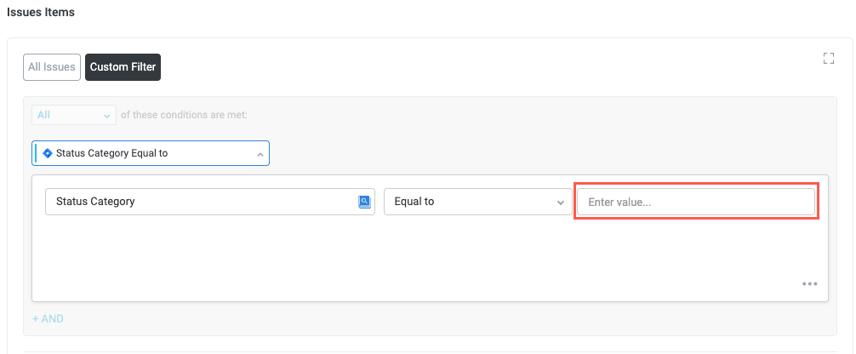
Task: Click the arrow icon in the Equal to box
Action: pyautogui.click(x=560, y=203)
